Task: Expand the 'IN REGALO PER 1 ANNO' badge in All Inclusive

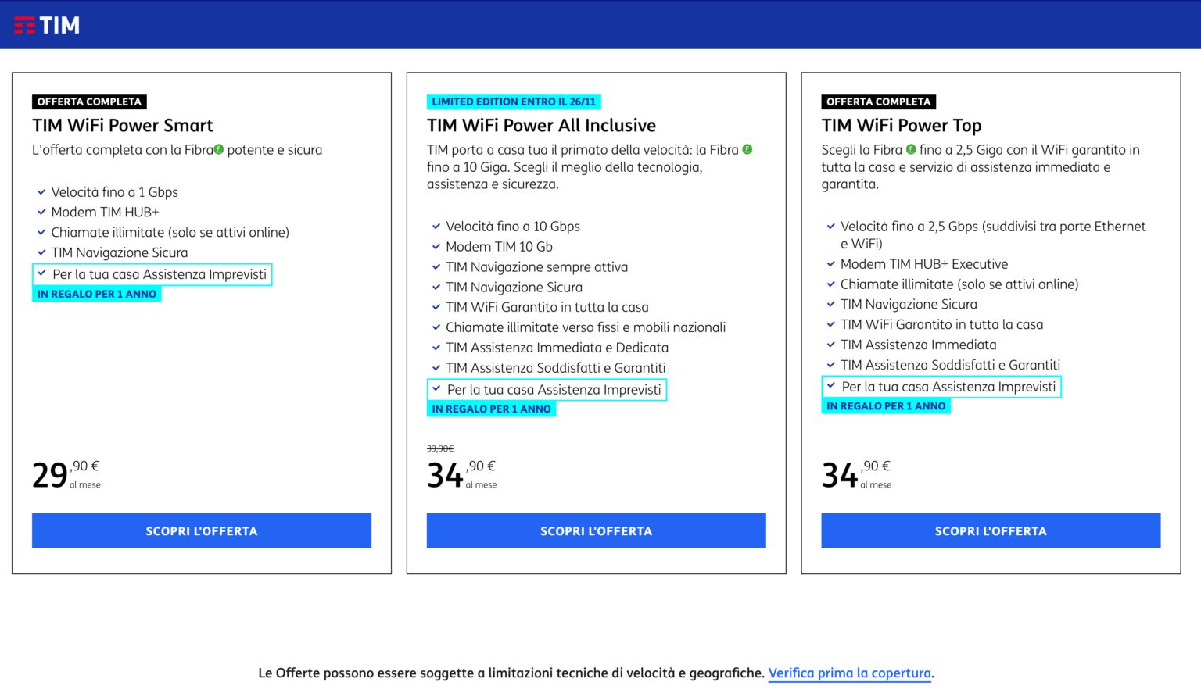Action: click(491, 408)
